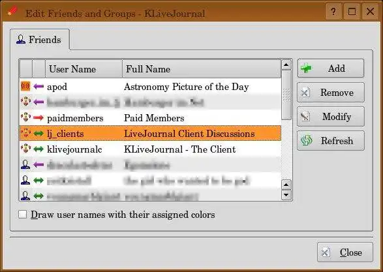The width and height of the screenshot is (383, 272).
Task: Click the Remove button
Action: pos(331,92)
